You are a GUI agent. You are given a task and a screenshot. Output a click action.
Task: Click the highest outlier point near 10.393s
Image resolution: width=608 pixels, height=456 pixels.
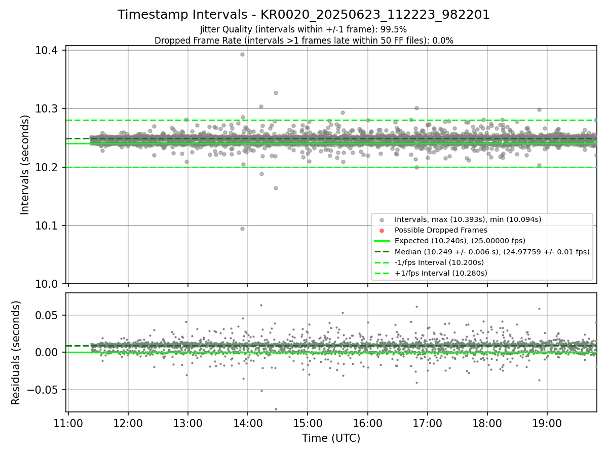[242, 54]
